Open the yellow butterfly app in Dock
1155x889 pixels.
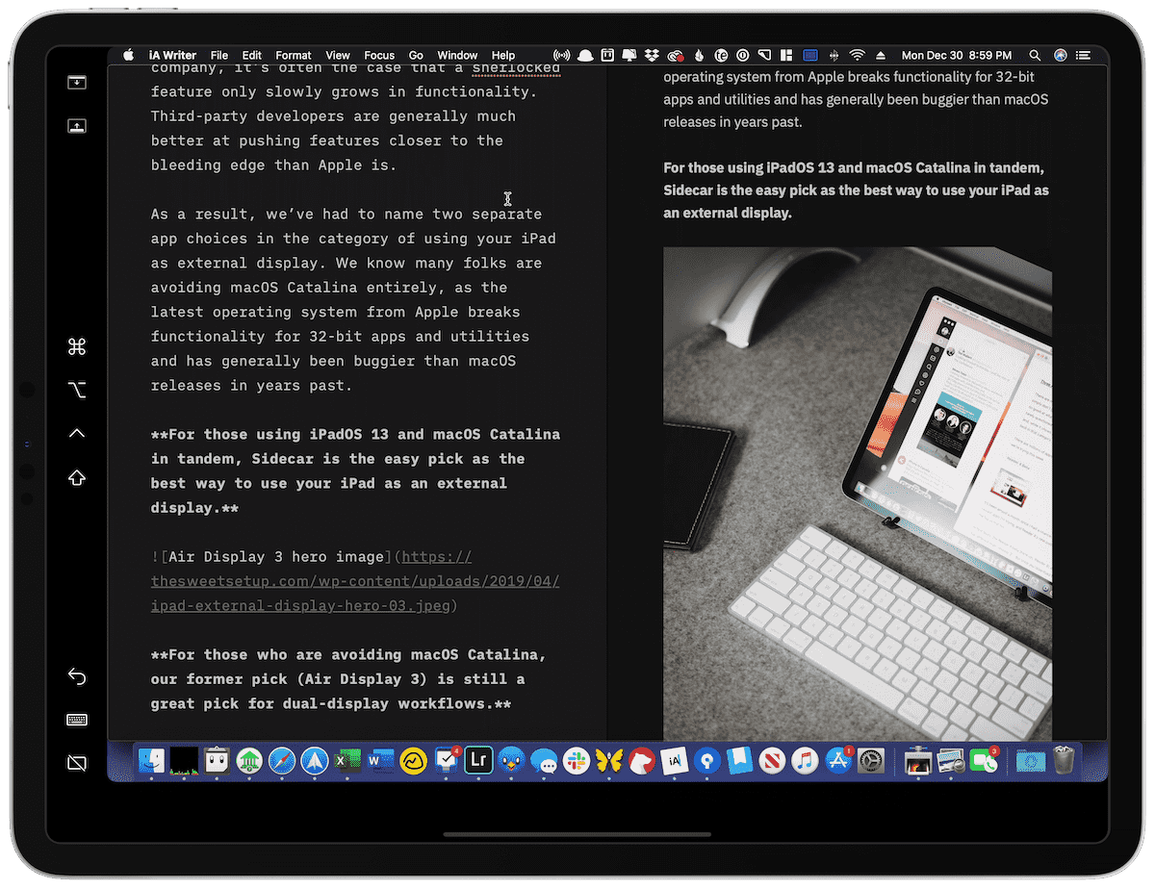pyautogui.click(x=610, y=761)
